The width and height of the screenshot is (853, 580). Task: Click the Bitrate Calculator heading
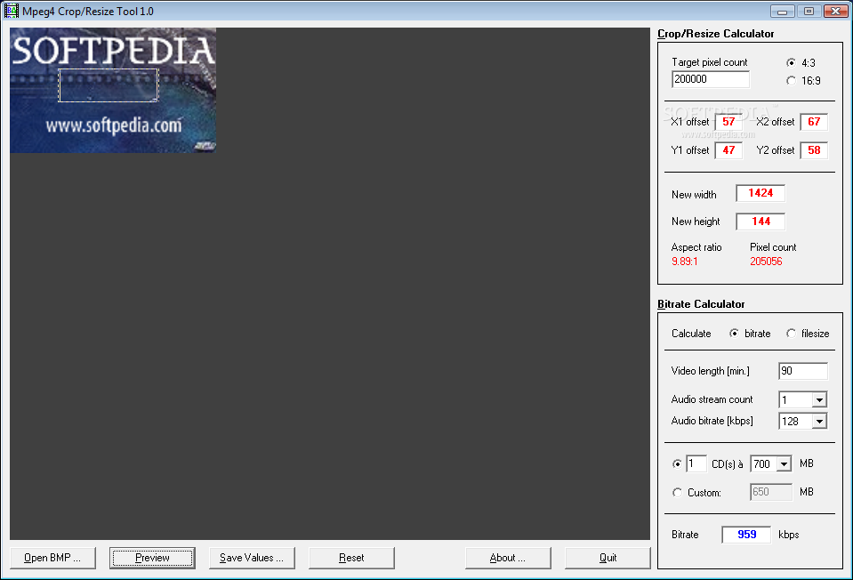(701, 304)
